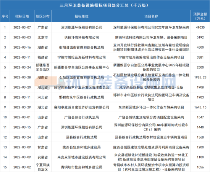Screen dimensions: 210x172
Task: Click the 预算金额（万元） column header
Action: pyautogui.click(x=200, y=16)
